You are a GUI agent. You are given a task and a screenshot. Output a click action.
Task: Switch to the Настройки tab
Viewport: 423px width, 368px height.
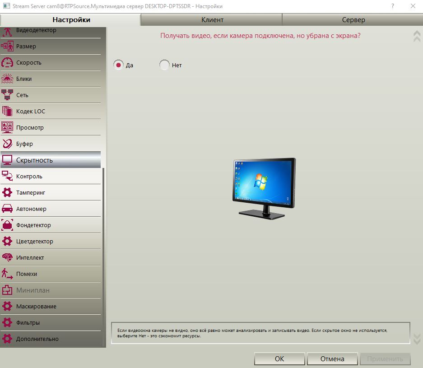pos(71,20)
